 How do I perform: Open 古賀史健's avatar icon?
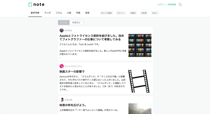(61, 100)
